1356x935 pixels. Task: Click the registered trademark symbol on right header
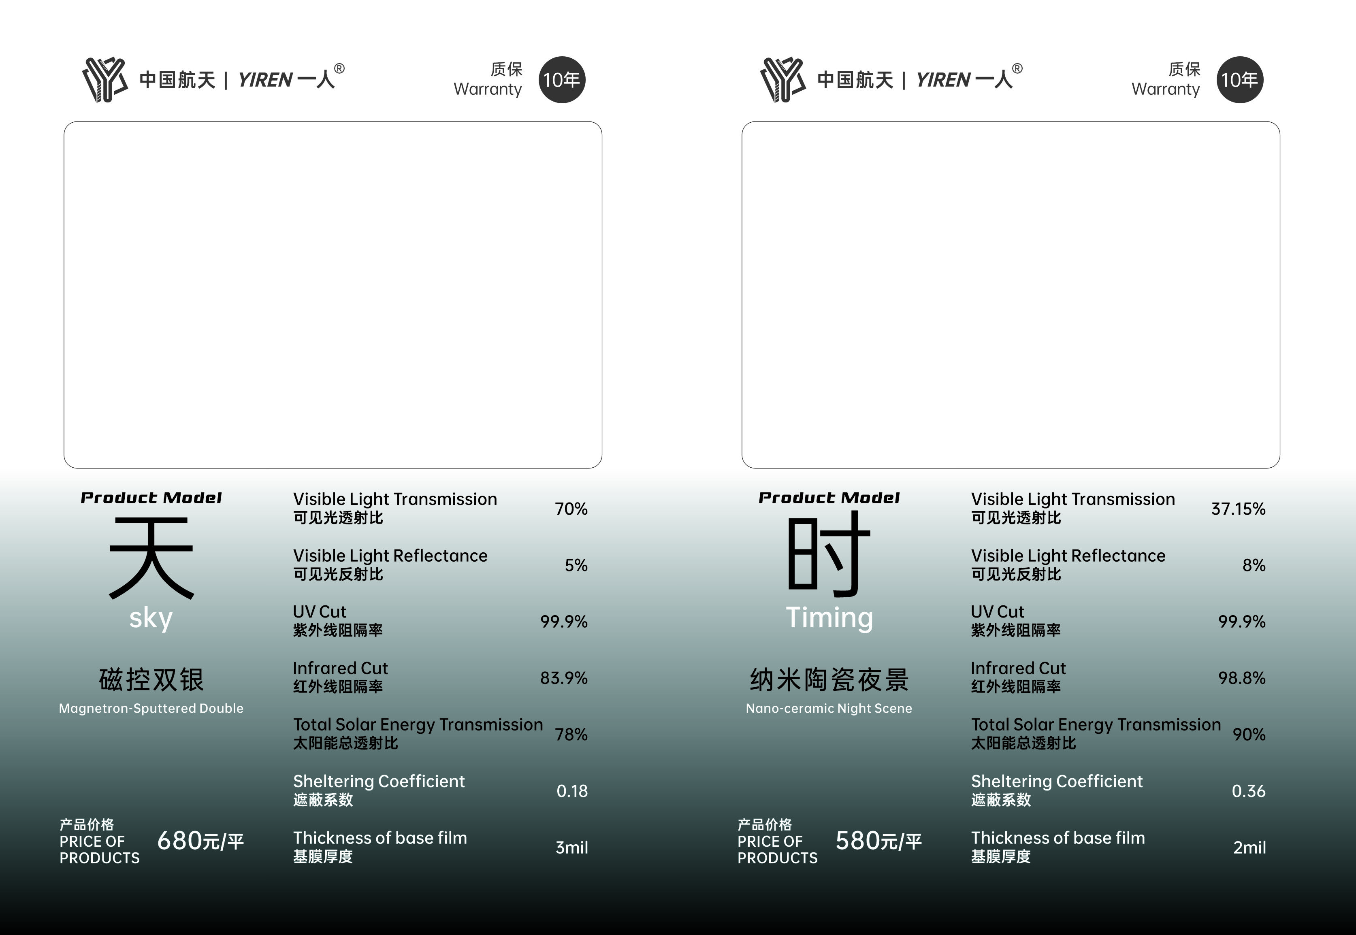coord(1017,68)
